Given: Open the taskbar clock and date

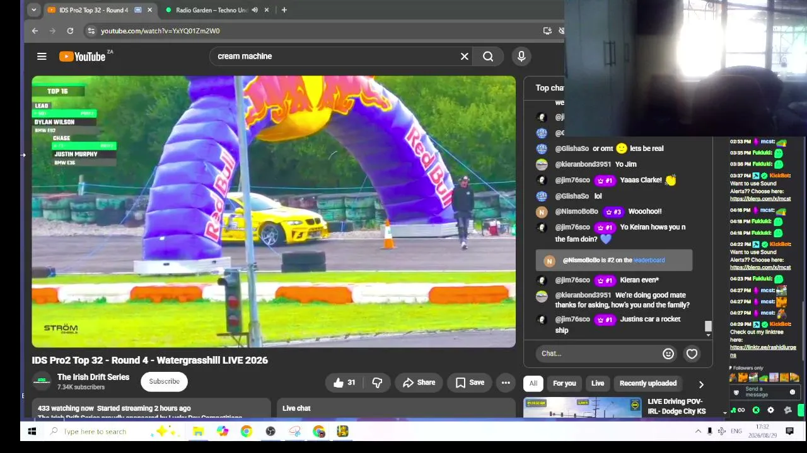Looking at the screenshot, I should (762, 432).
